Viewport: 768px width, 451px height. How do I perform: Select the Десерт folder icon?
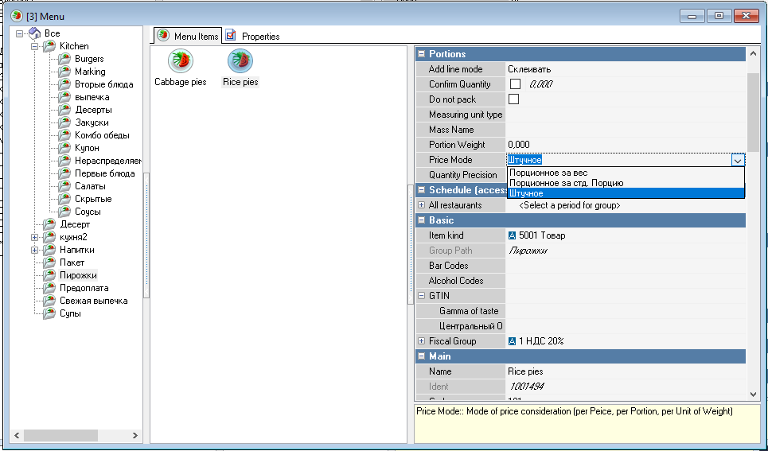49,224
